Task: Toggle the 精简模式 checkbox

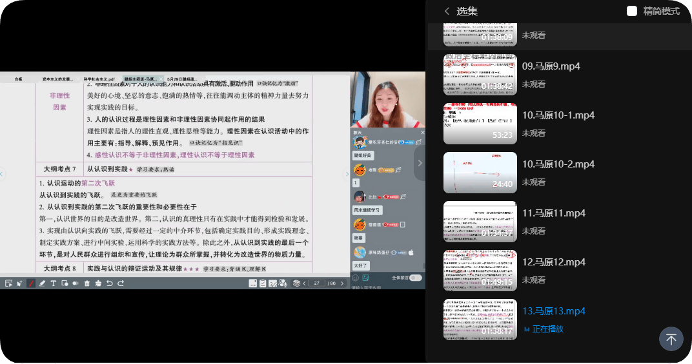Action: [632, 11]
